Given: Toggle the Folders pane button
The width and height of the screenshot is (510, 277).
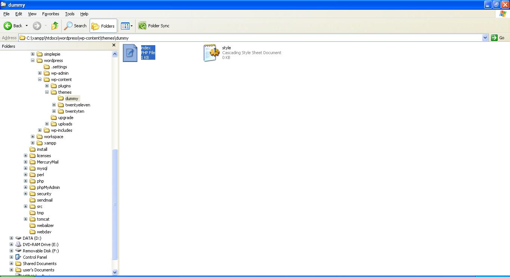Looking at the screenshot, I should click(x=103, y=26).
